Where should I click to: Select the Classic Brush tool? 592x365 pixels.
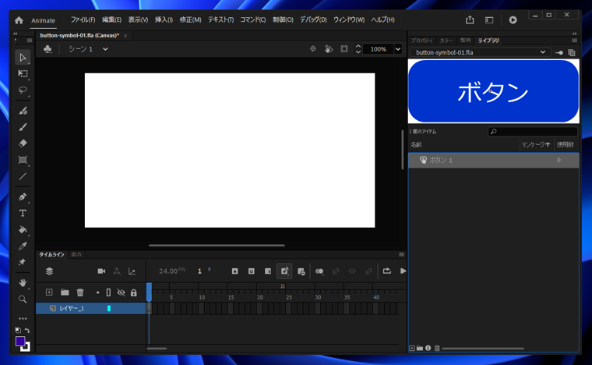click(23, 127)
